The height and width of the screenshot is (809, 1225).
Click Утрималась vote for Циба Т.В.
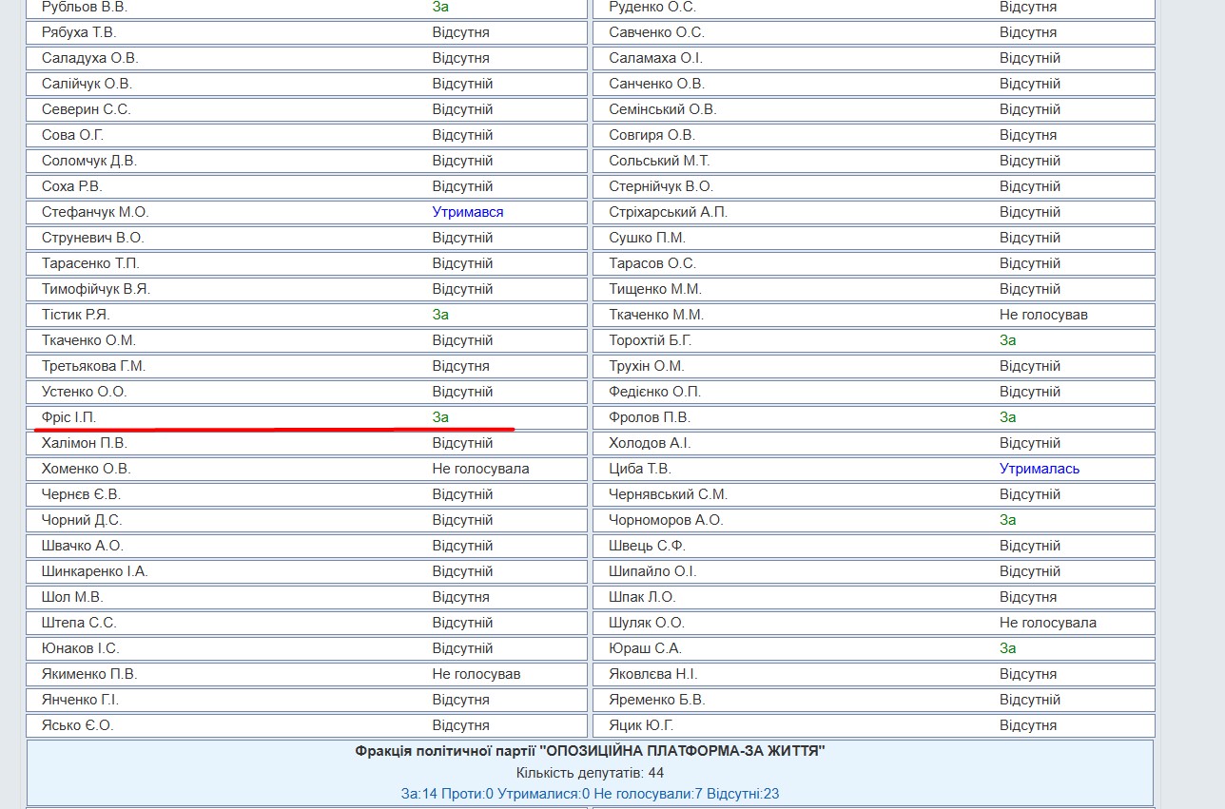1040,469
